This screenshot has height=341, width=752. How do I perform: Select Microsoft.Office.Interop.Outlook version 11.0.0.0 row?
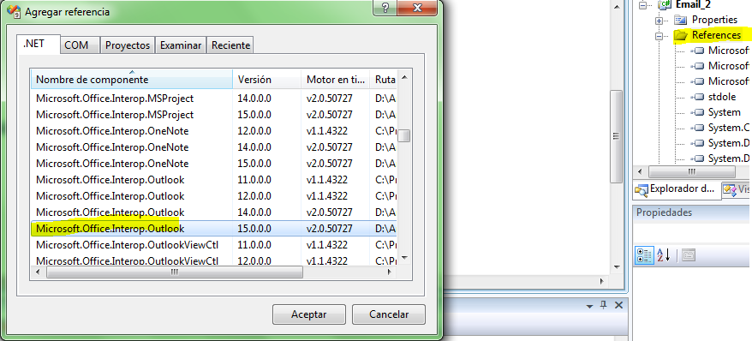(x=214, y=180)
